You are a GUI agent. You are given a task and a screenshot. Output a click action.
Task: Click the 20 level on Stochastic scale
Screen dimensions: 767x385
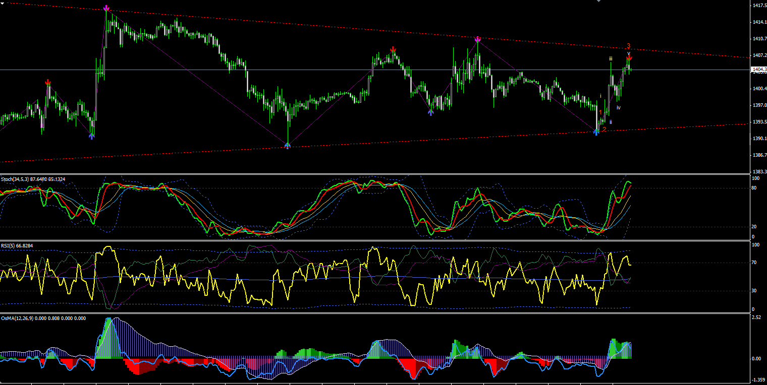pos(754,227)
